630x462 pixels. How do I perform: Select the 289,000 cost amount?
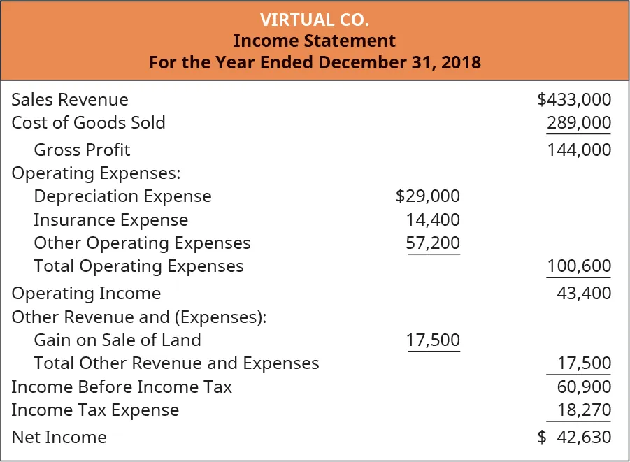click(x=579, y=123)
